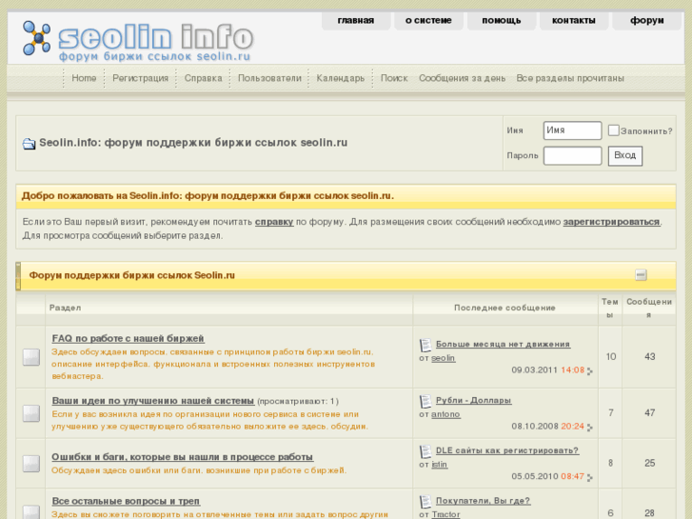Open user profile Tractor
The width and height of the screenshot is (692, 519).
[445, 514]
